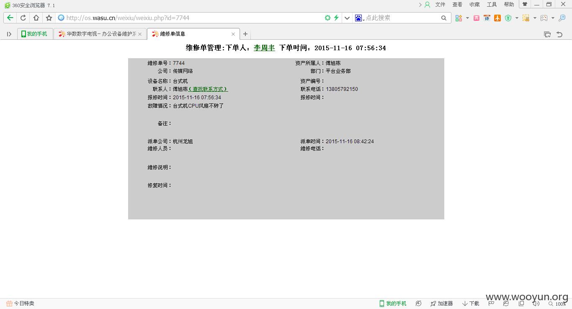Click the 今日特卖 status bar item
The image size is (572, 309).
click(x=20, y=304)
